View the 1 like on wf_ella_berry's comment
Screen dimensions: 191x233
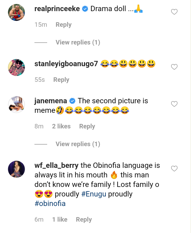point(60,219)
